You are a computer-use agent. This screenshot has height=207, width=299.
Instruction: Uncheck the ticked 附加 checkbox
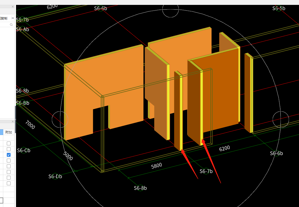pyautogui.click(x=9, y=155)
